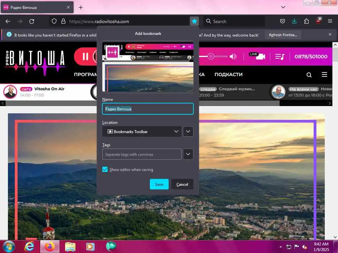338x253 pixels.
Task: Expand the tags list chevron
Action: click(x=188, y=154)
